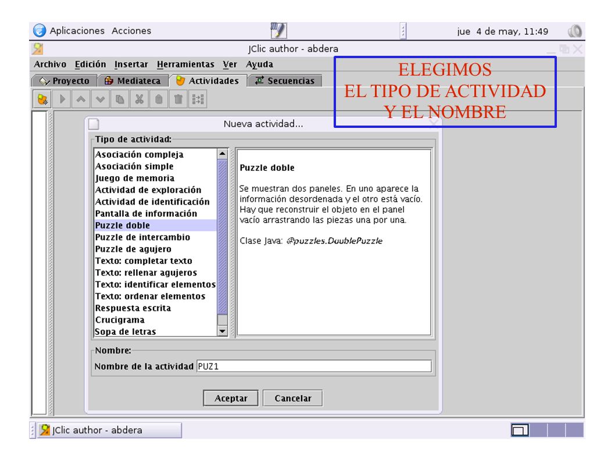This screenshot has width=615, height=461.
Task: Select Puzzle de intercambio
Action: tap(155, 237)
